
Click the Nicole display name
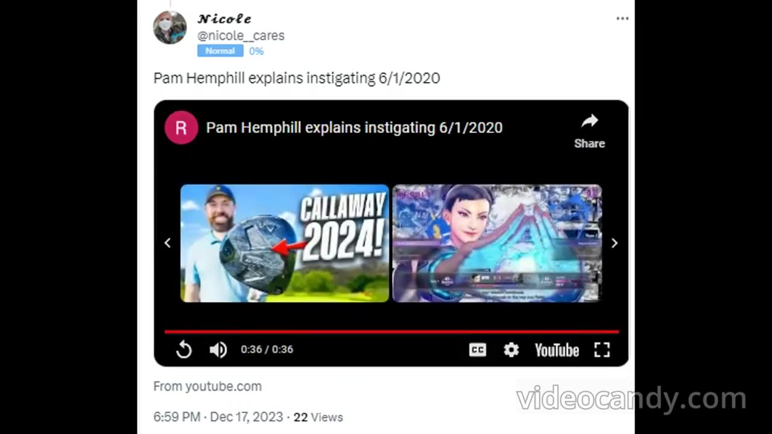pos(224,19)
